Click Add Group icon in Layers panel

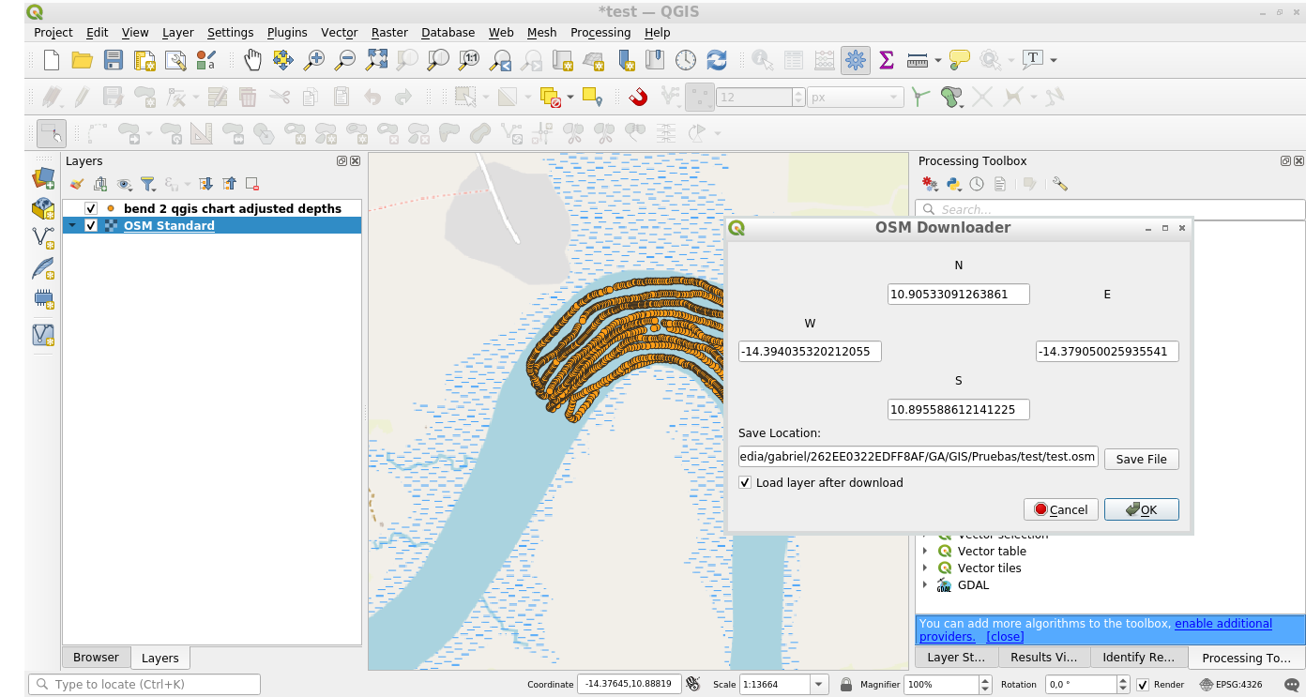99,184
